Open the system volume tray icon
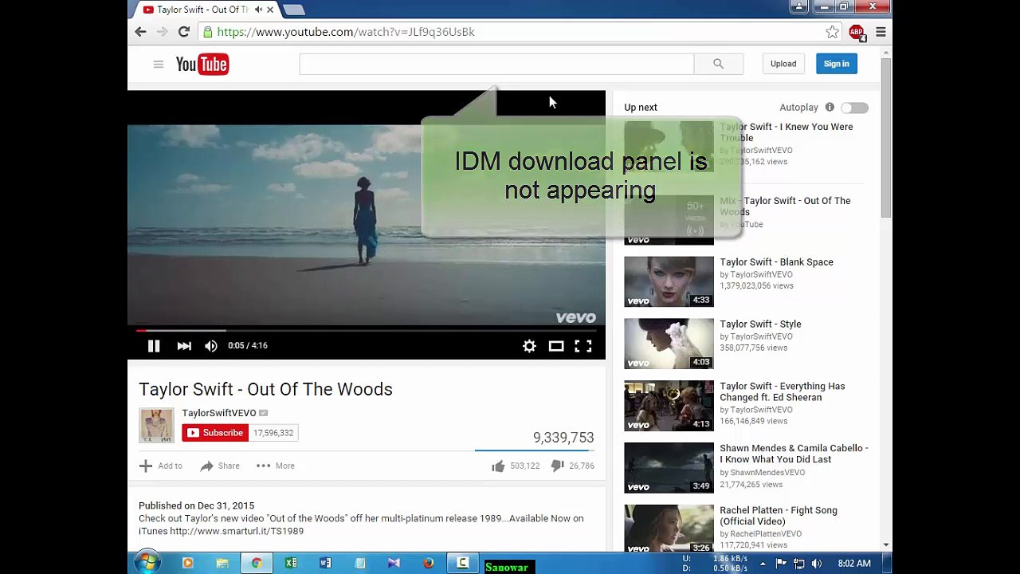This screenshot has width=1020, height=574. [816, 564]
